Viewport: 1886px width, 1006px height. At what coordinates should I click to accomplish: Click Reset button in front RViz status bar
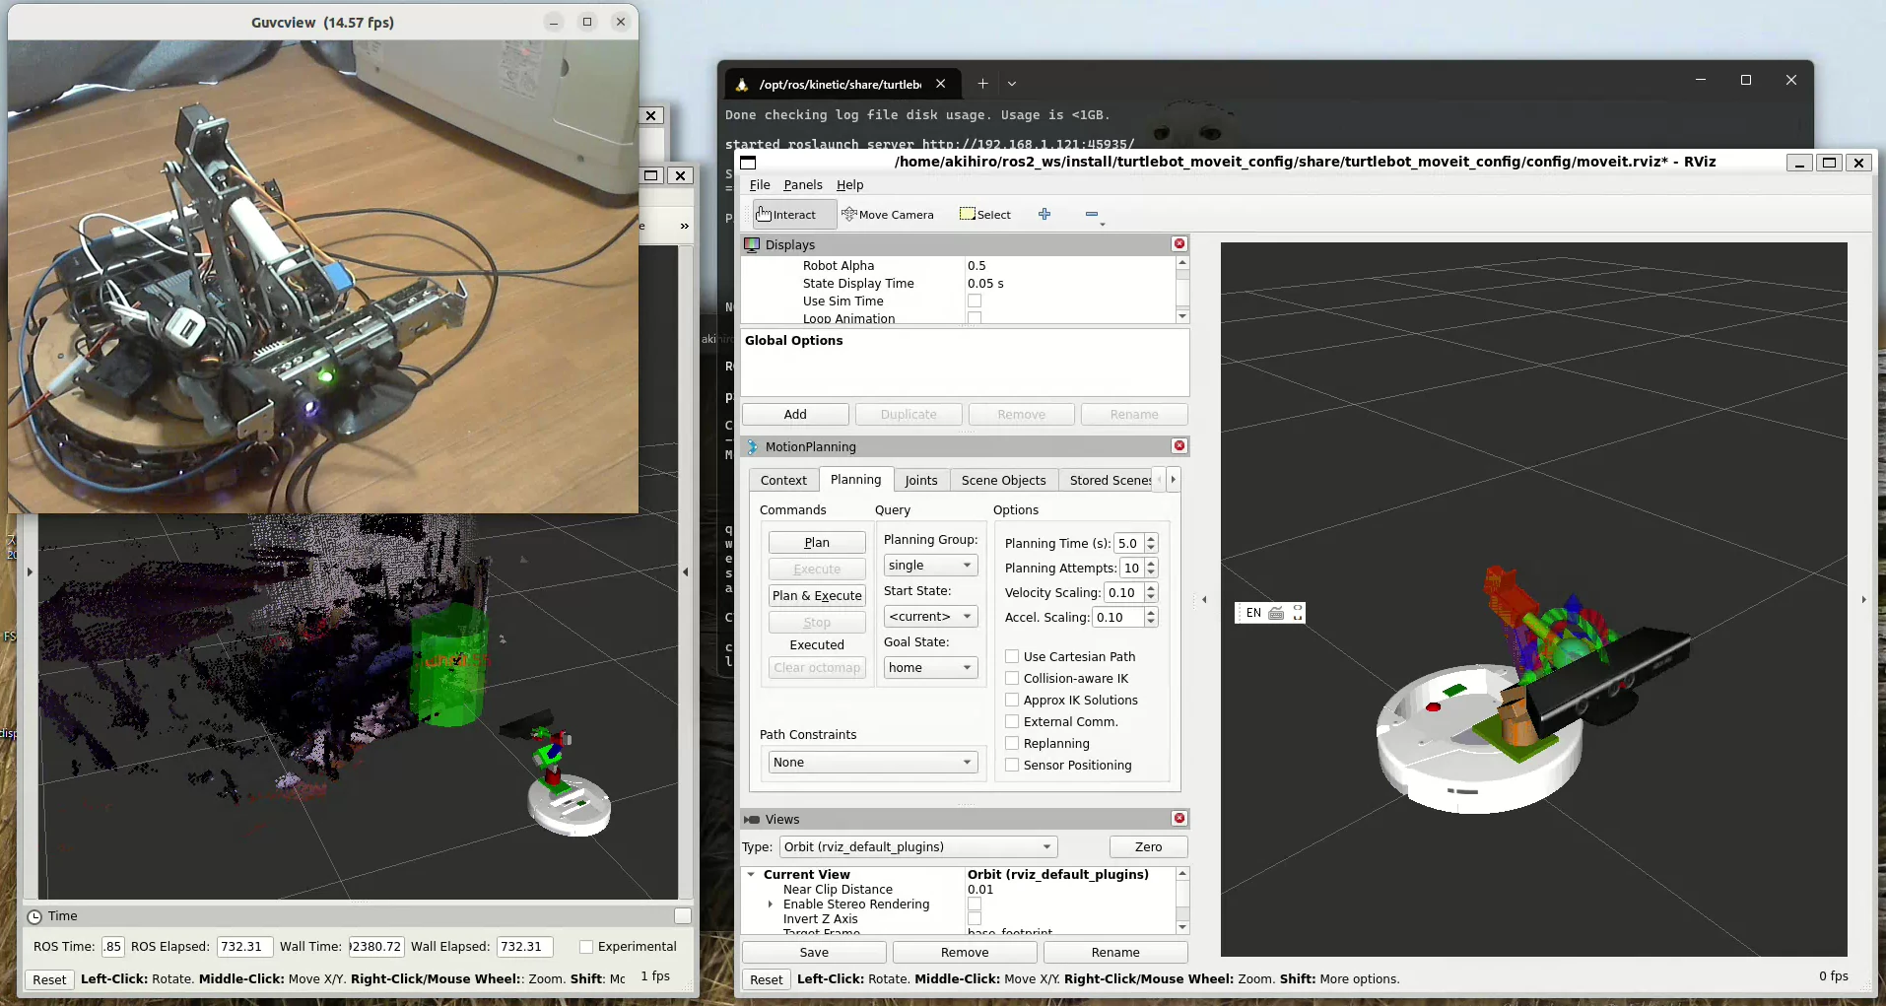tap(767, 979)
